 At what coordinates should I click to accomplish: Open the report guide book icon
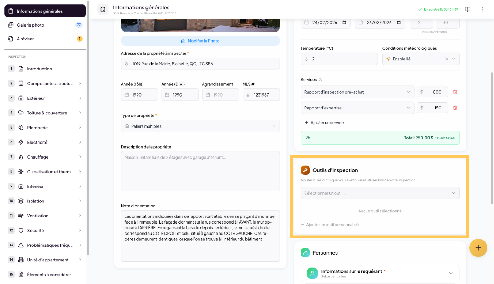coord(467,9)
